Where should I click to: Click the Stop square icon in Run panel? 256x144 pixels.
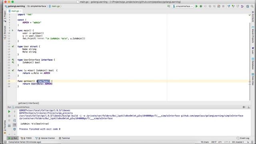click(9, 116)
